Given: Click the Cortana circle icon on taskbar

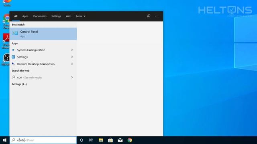Looking at the screenshot, I should 82,140.
